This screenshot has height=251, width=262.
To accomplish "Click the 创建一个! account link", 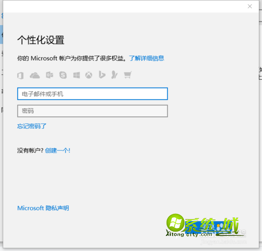I will tap(58, 150).
